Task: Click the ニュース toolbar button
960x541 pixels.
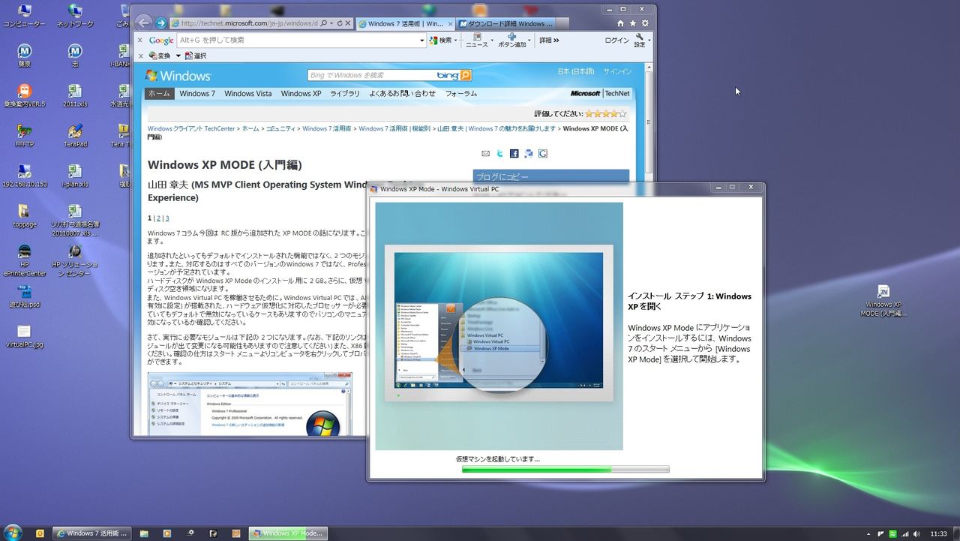Action: click(476, 40)
